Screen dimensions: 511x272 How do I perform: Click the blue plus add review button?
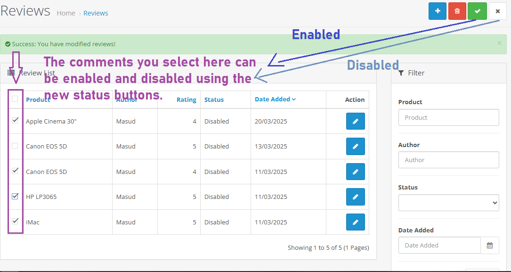coord(438,11)
